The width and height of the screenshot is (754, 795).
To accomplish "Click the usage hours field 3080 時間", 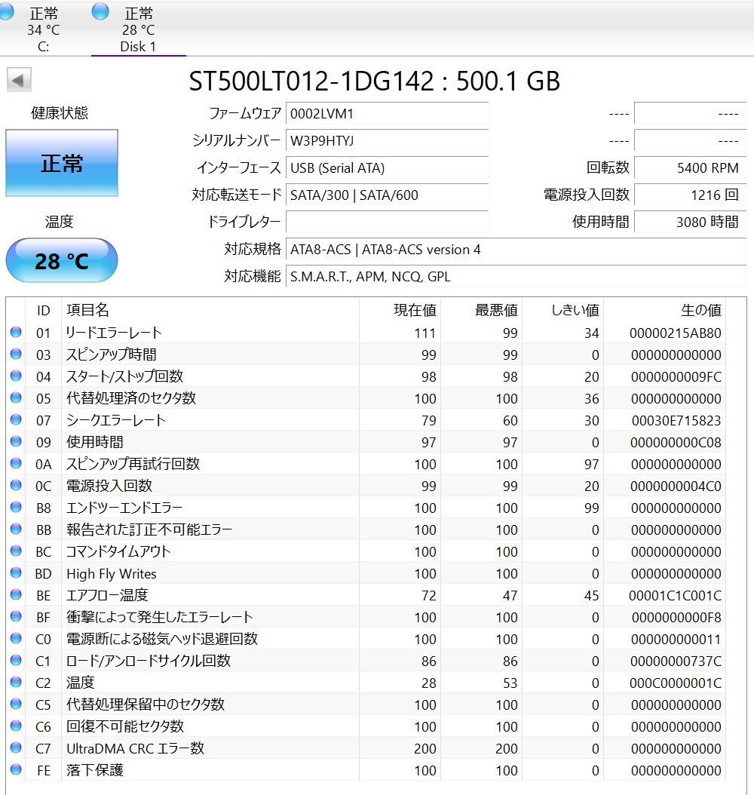I will [x=690, y=222].
